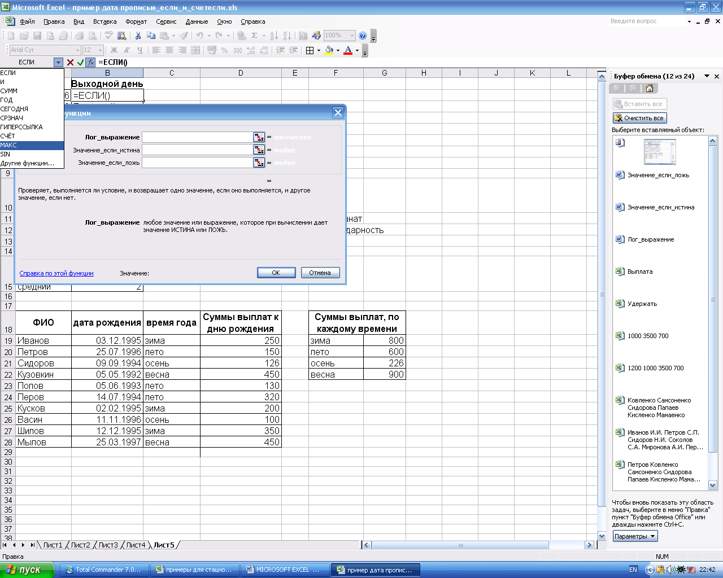Toggle Center alignment
723x578 pixels.
[x=169, y=50]
